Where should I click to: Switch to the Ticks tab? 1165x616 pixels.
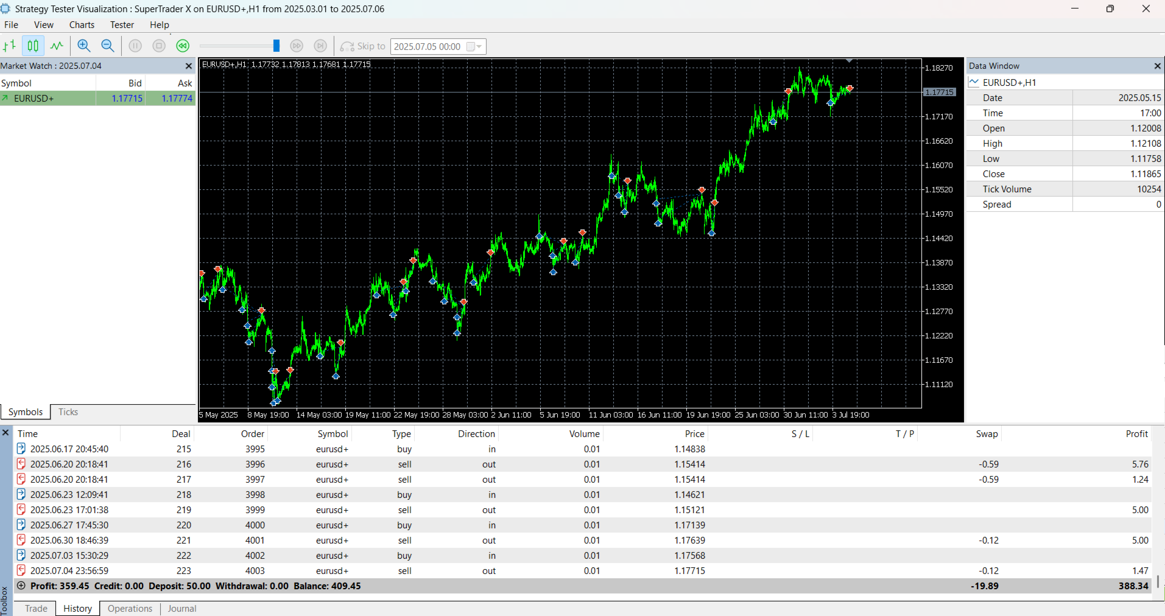coord(68,412)
